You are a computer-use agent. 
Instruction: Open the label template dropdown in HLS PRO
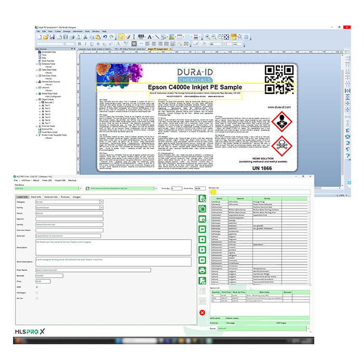tap(156, 188)
